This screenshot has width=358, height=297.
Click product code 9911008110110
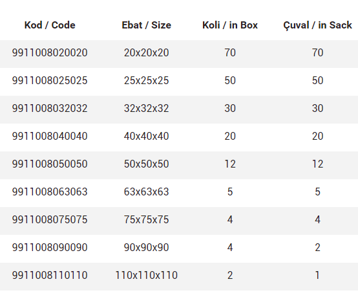(x=50, y=275)
